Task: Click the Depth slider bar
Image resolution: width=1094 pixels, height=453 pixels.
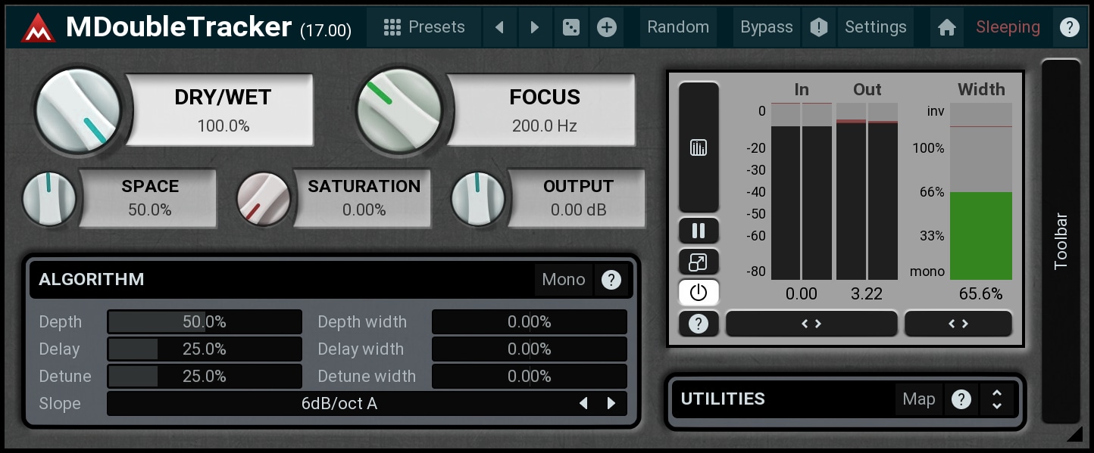Action: tap(205, 322)
